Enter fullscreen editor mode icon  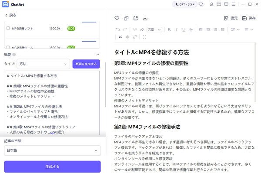(144, 37)
